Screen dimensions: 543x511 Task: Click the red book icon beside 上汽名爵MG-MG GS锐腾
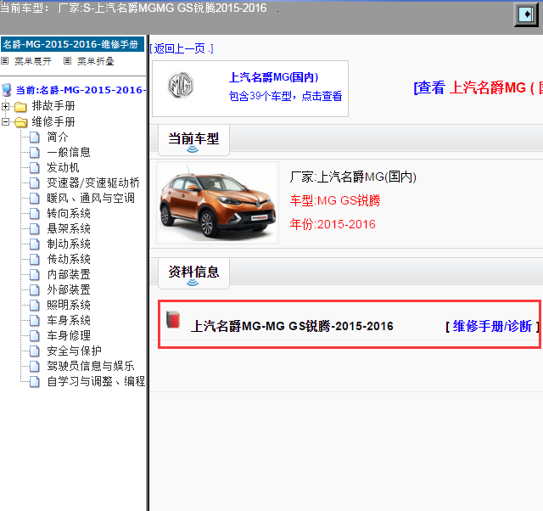click(173, 320)
